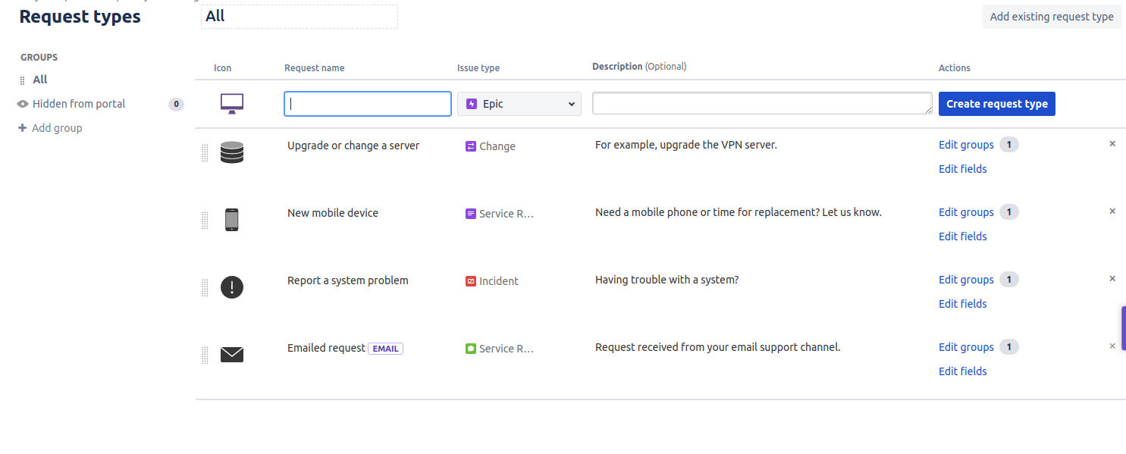Select the All group in sidebar
Screen dimensions: 1126x454
point(39,80)
